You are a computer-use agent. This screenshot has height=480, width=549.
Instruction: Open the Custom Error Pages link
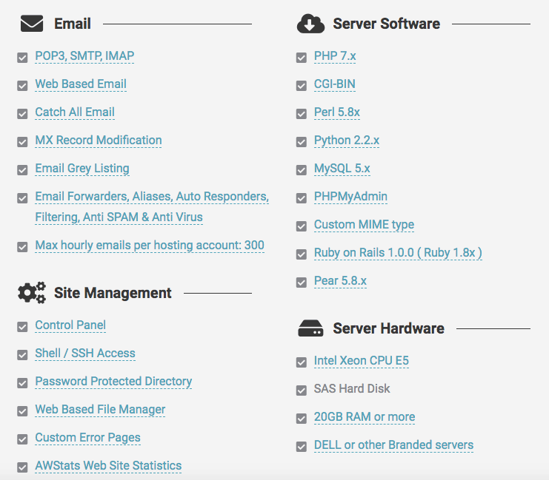tap(88, 437)
